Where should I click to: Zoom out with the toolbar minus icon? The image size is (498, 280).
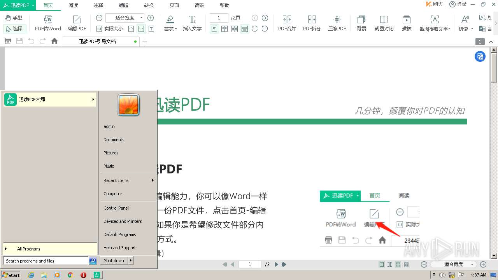tap(99, 18)
